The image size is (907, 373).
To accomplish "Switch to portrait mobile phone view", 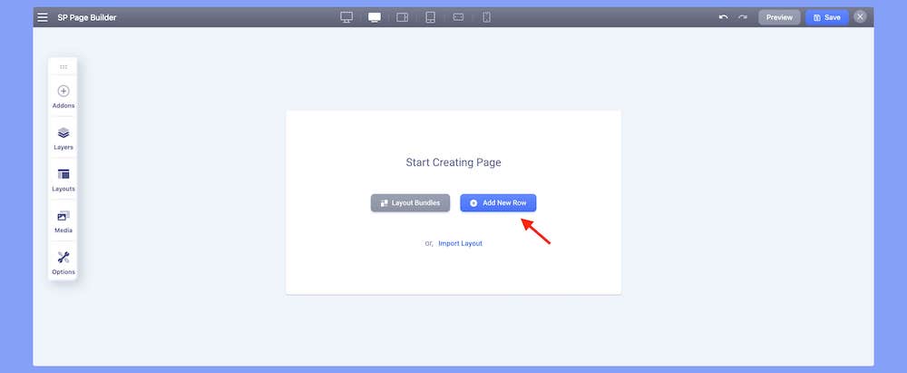I will tap(486, 17).
